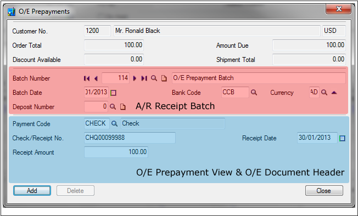The width and height of the screenshot is (358, 216).
Task: Click the Add button
Action: (x=32, y=190)
